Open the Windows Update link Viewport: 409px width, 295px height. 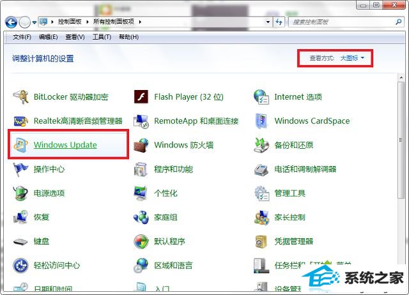(x=65, y=145)
